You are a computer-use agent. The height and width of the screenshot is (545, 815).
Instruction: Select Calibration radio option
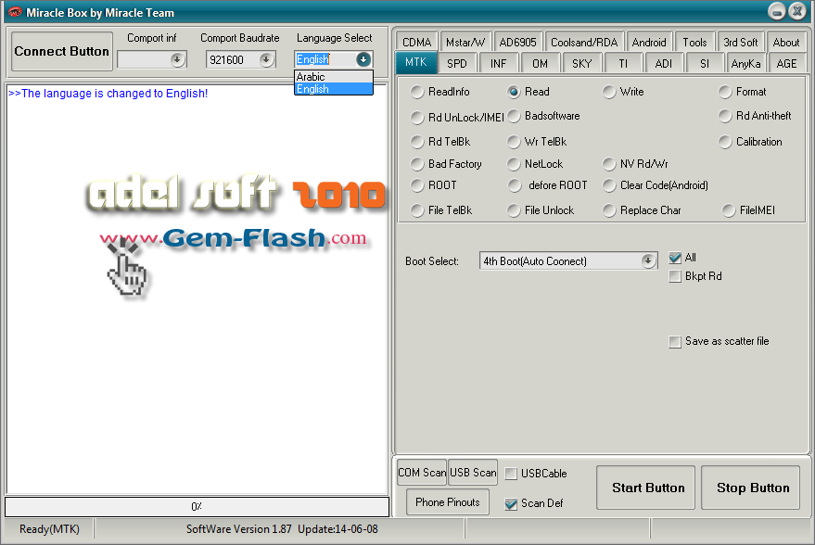click(725, 141)
